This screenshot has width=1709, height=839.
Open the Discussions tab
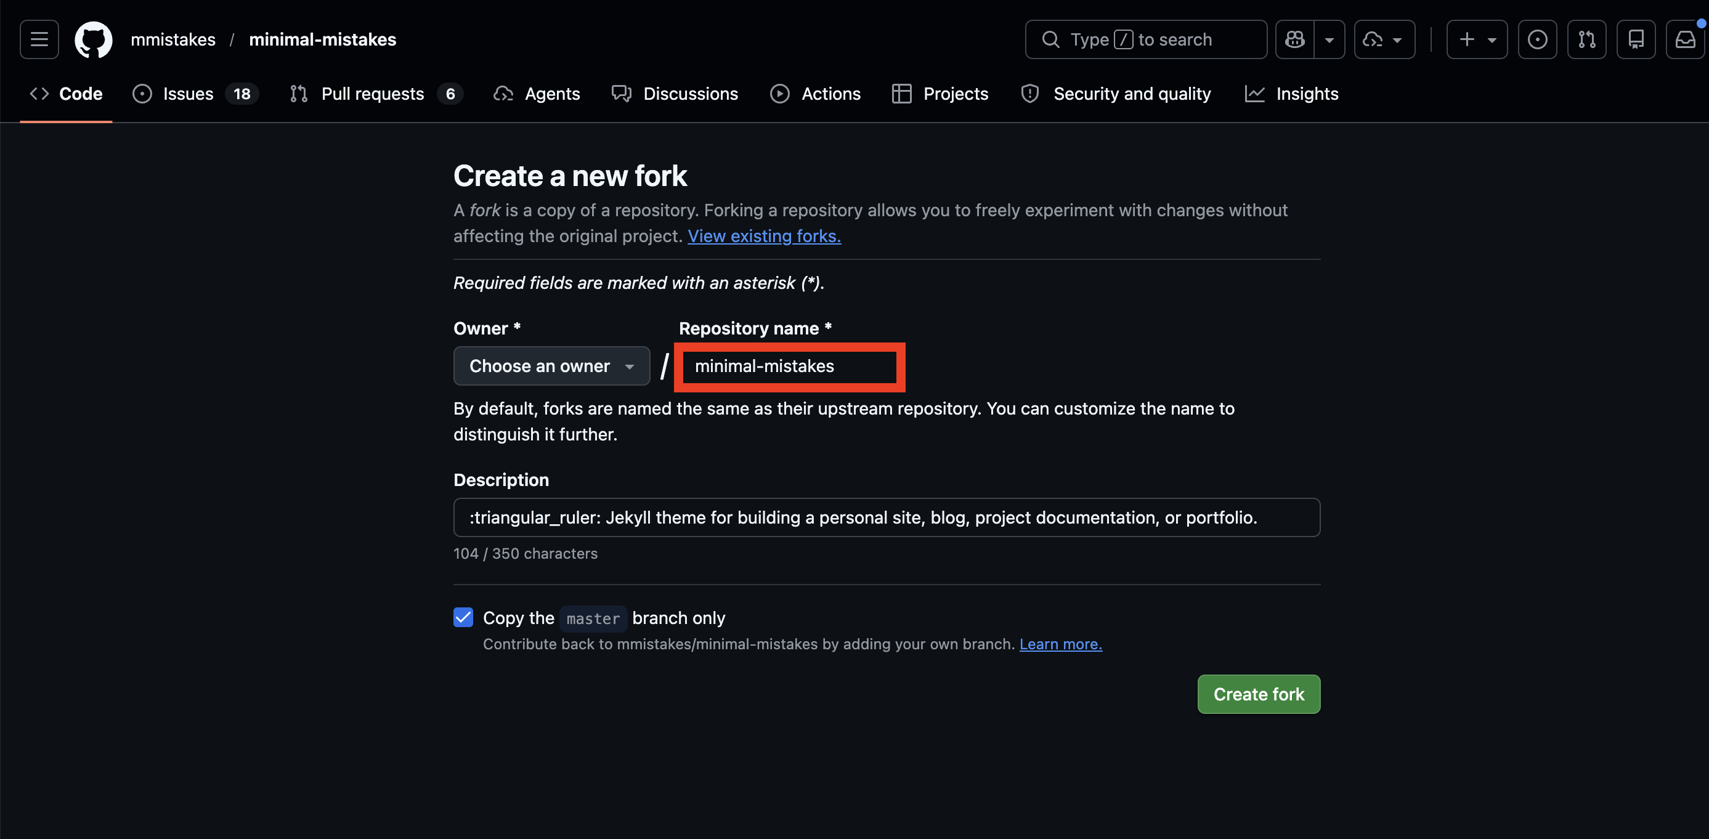(675, 94)
